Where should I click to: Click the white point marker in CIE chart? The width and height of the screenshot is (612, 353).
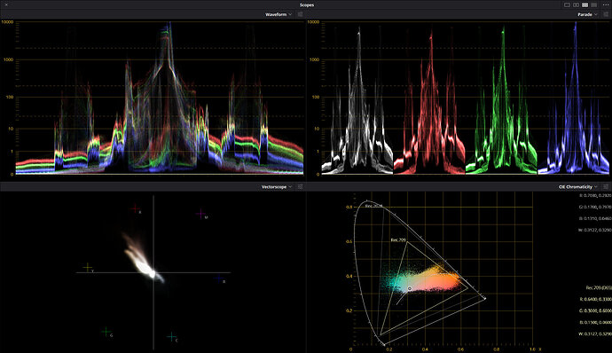(410, 288)
